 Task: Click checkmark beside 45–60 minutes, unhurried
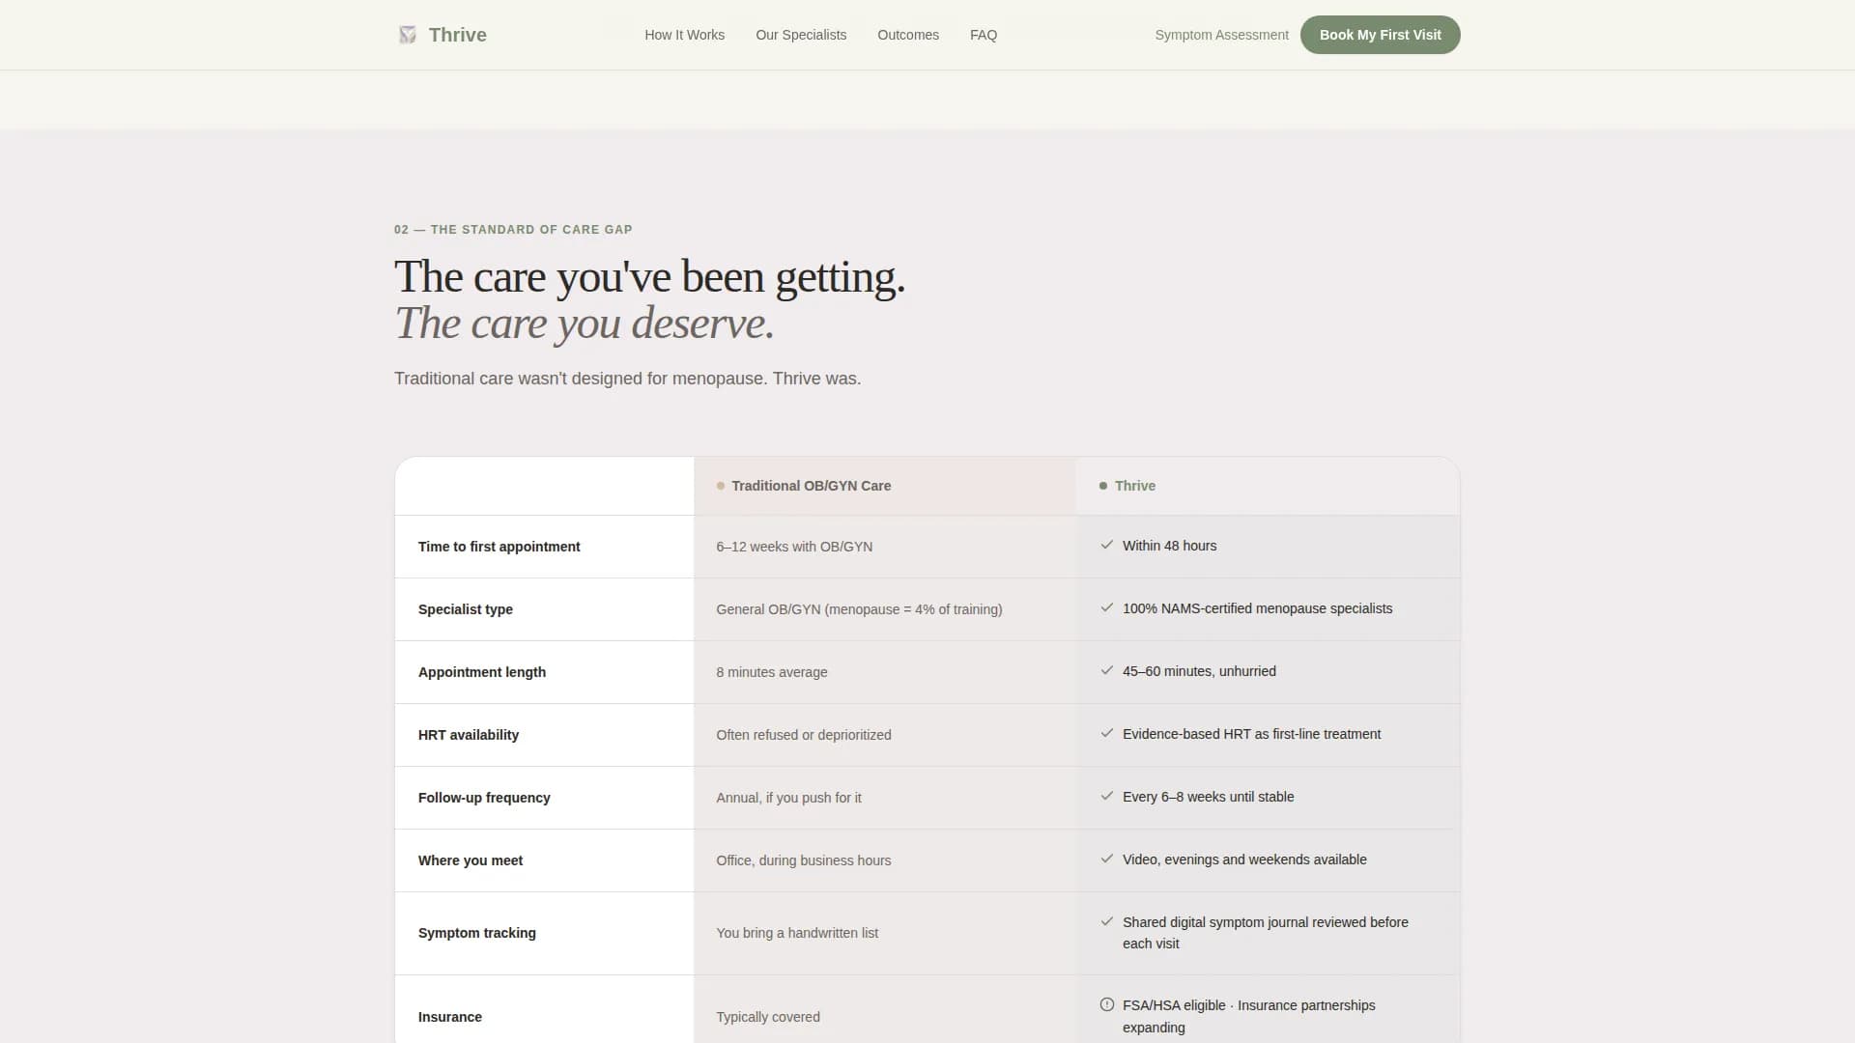pyautogui.click(x=1107, y=670)
